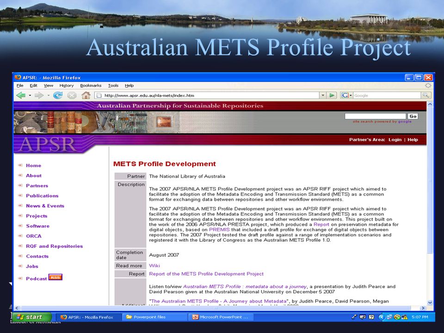Image resolution: width=444 pixels, height=333 pixels.
Task: Expand hidden tray icons arrow
Action: click(x=382, y=317)
